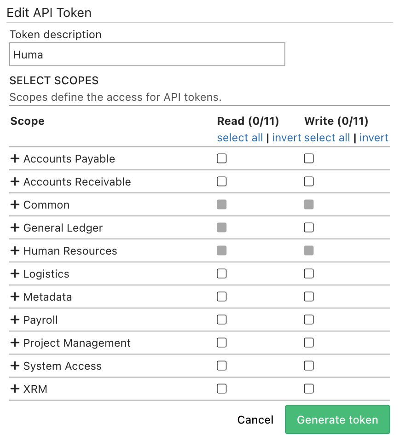The height and width of the screenshot is (442, 405).
Task: Expand the Accounts Receivable scope group
Action: coord(14,181)
